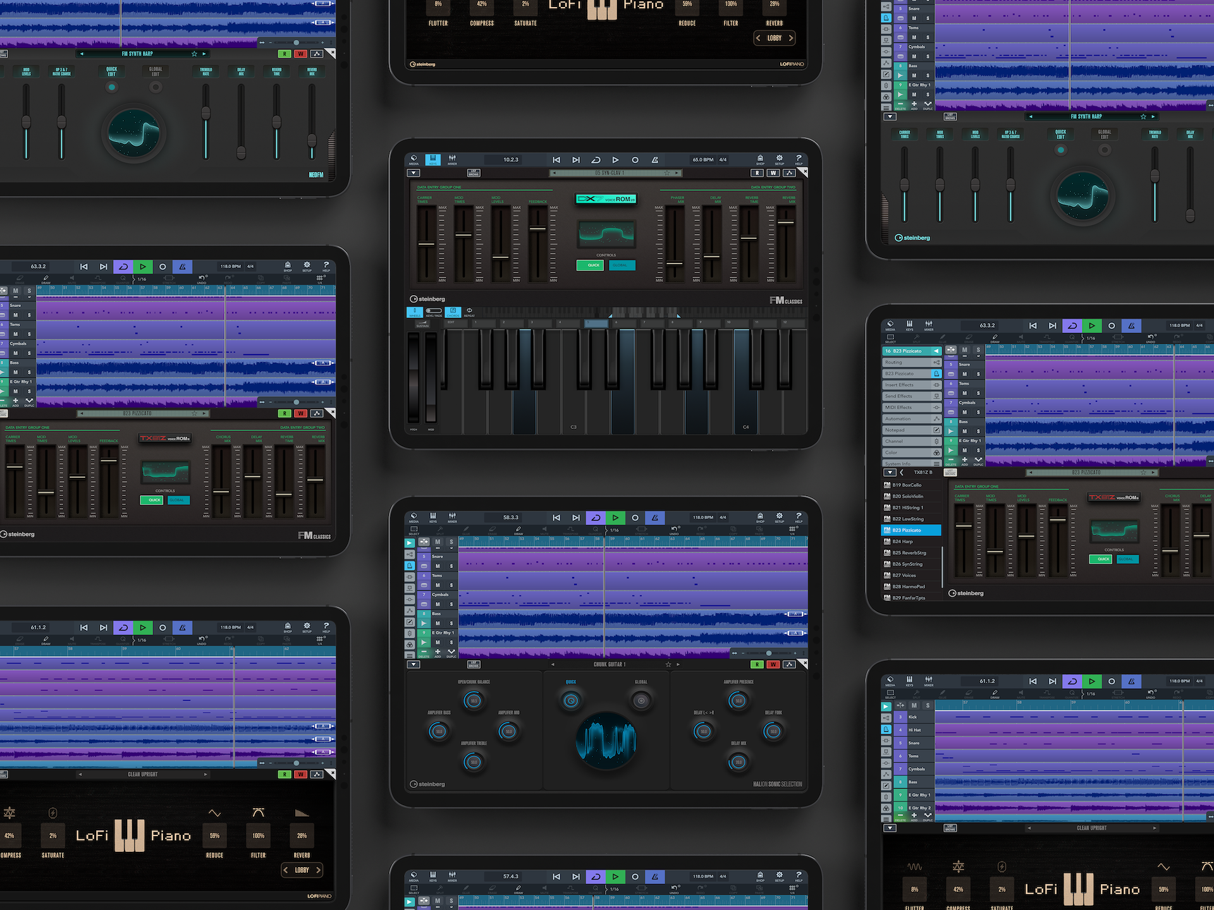The height and width of the screenshot is (910, 1214).
Task: Open Shop on the 65.0 BPM toolbar
Action: [x=760, y=159]
